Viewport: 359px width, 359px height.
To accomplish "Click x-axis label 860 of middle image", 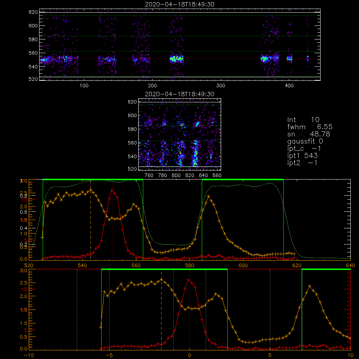I will click(x=217, y=176).
